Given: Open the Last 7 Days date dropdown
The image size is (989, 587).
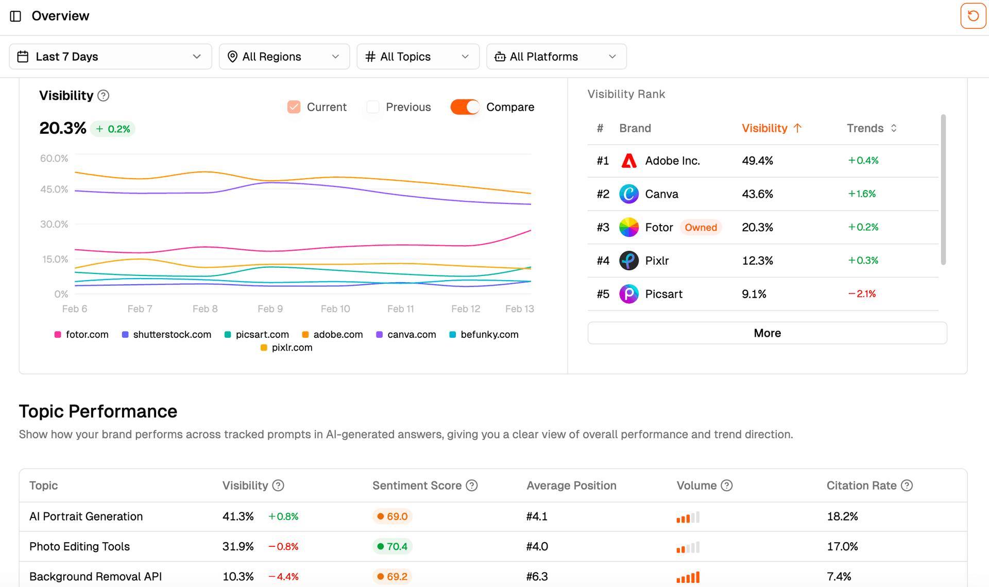Looking at the screenshot, I should point(110,57).
